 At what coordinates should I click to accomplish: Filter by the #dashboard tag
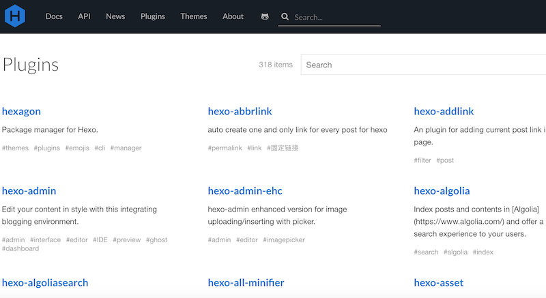coord(20,248)
